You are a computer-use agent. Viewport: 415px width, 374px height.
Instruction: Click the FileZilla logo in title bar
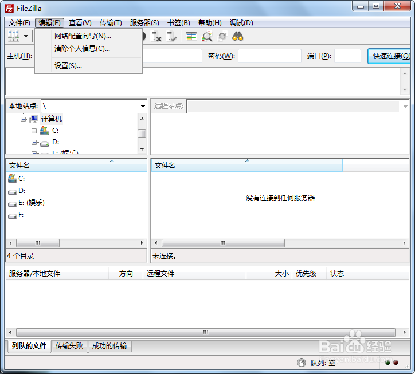(x=9, y=9)
